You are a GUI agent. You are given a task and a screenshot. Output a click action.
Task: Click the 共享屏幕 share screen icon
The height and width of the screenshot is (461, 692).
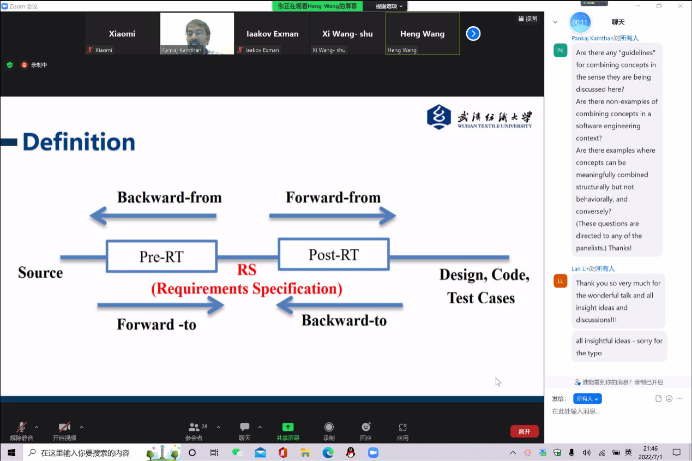click(x=287, y=428)
